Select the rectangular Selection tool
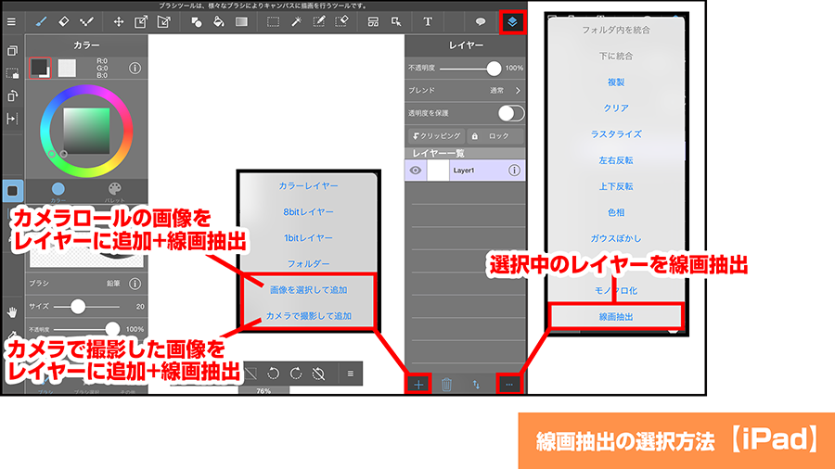835x469 pixels. pyautogui.click(x=273, y=22)
